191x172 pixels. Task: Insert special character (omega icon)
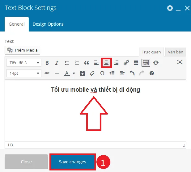(x=102, y=73)
